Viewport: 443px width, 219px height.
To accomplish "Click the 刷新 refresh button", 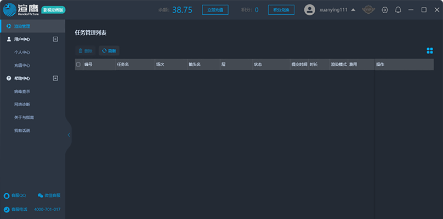I will [109, 50].
